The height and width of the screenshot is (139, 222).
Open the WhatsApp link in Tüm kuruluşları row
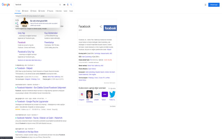(91, 78)
